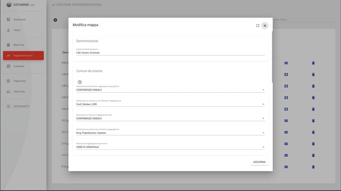Delete row Cds D with its trash icon
The image size is (341, 191).
coord(313,109)
